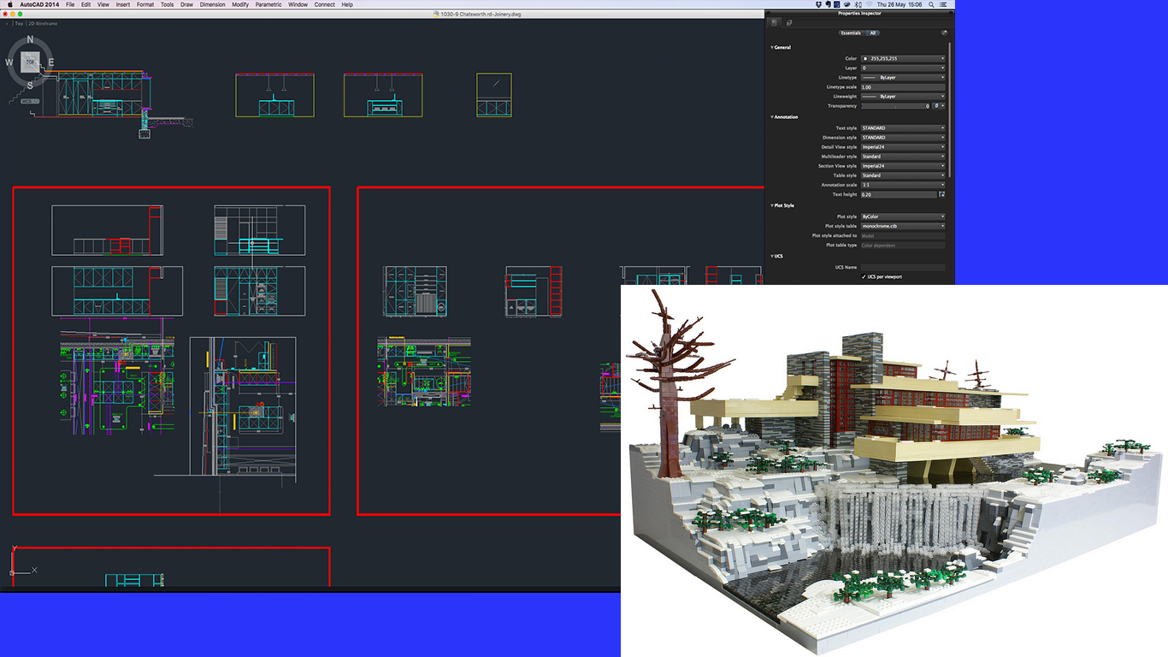
Task: Open the Table style dropdown
Action: point(903,175)
